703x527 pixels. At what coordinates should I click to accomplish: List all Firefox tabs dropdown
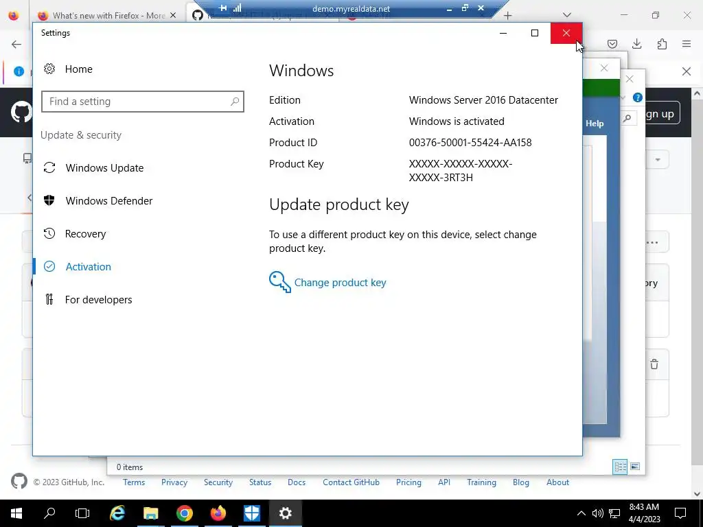point(567,15)
